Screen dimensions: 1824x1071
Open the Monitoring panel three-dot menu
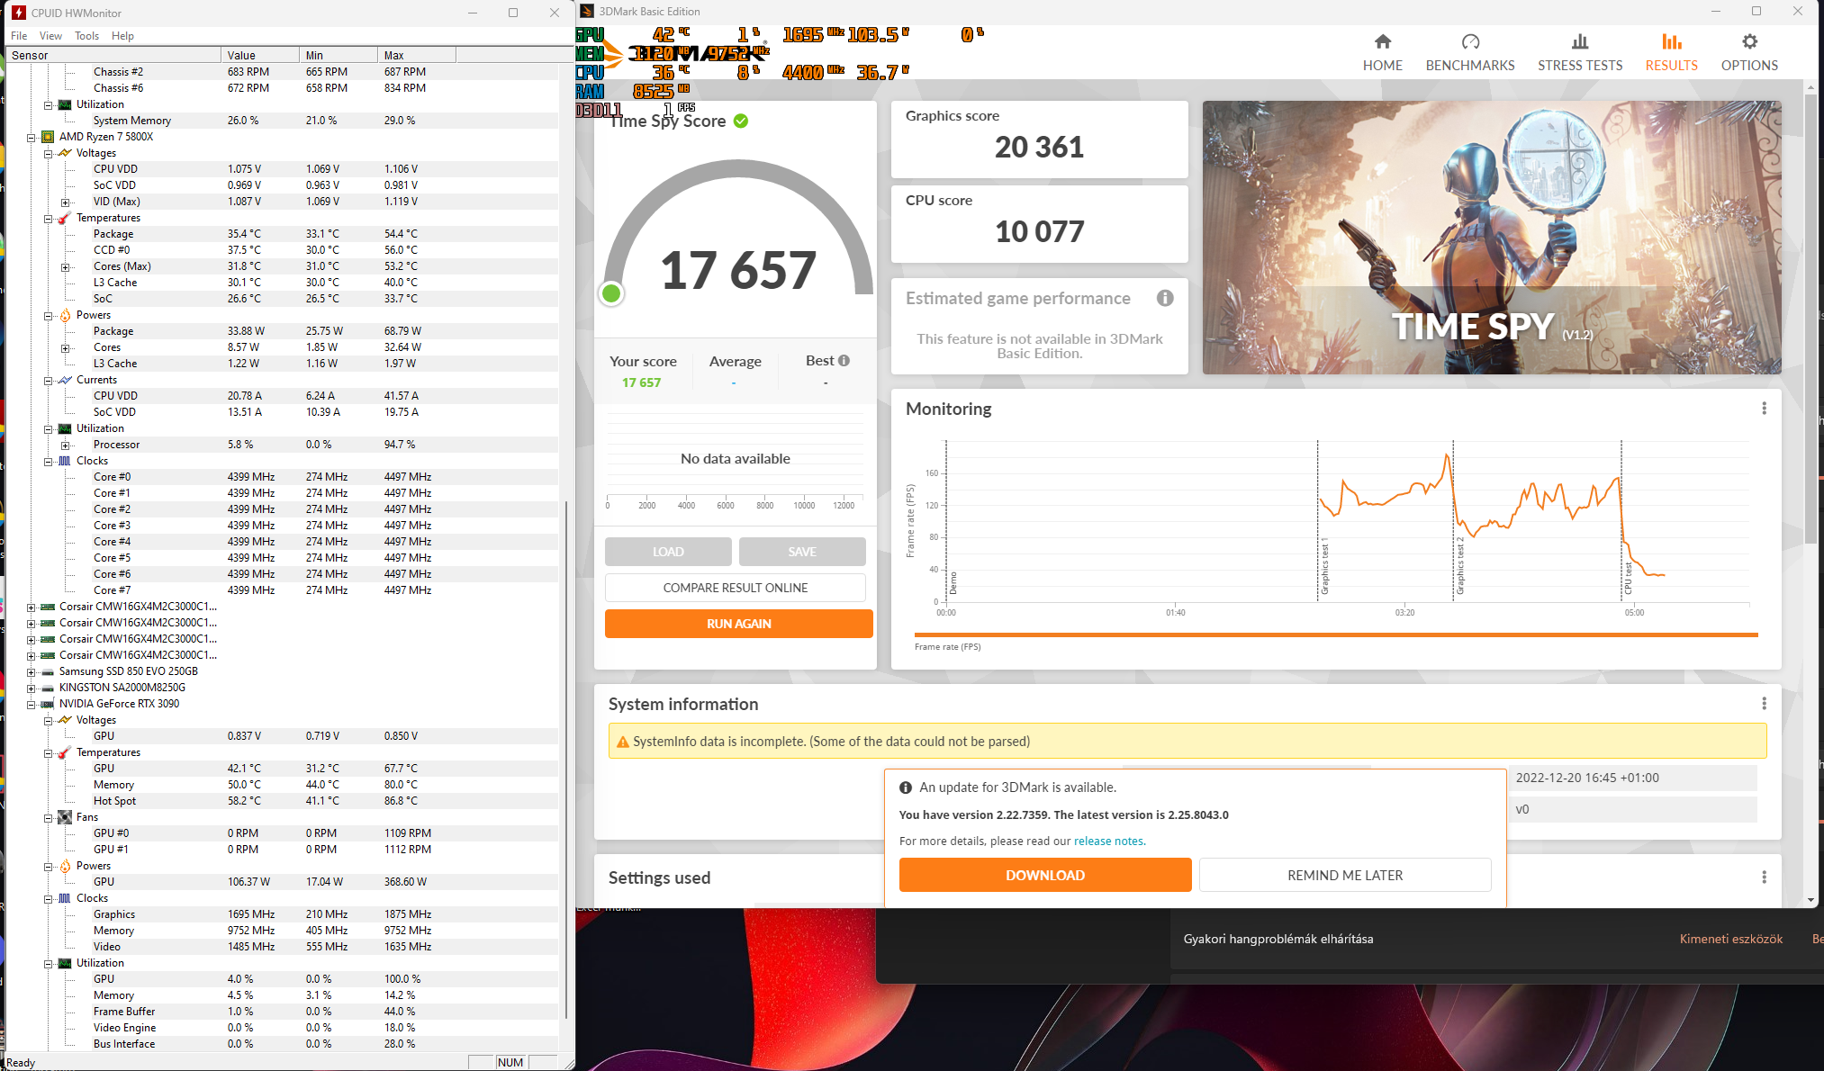[x=1764, y=409]
